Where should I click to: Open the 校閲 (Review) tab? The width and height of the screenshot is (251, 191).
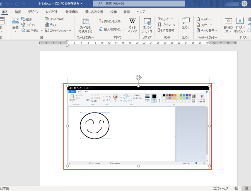pyautogui.click(x=113, y=12)
